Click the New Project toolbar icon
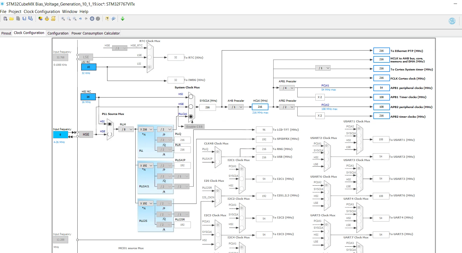The image size is (462, 253). tap(5, 19)
